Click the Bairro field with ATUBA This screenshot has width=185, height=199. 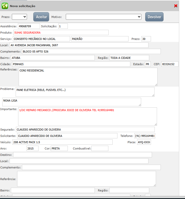[x=53, y=58]
